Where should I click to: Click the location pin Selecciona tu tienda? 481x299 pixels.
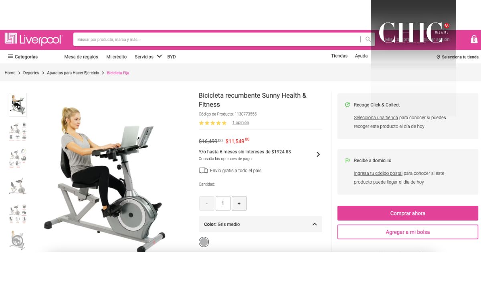tap(457, 57)
